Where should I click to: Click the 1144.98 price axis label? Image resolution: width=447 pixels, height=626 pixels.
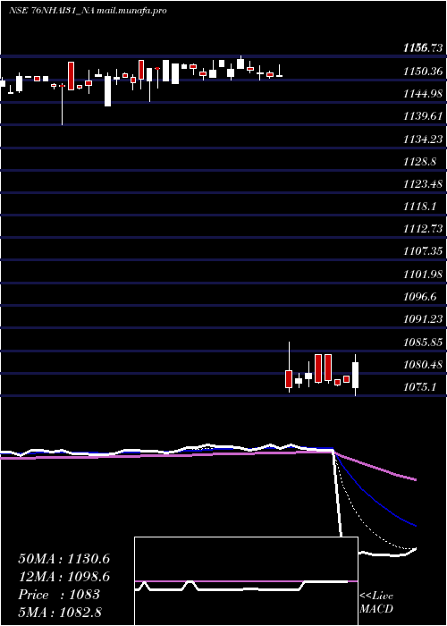[x=423, y=94]
